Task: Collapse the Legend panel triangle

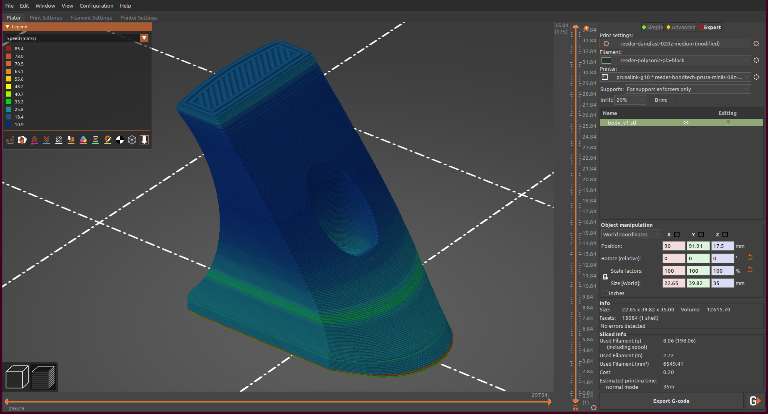Action: (x=8, y=27)
